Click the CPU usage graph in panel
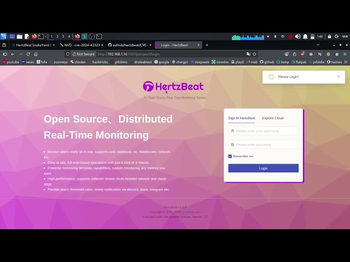Screen dimensions: 350x262 coord(248,37)
